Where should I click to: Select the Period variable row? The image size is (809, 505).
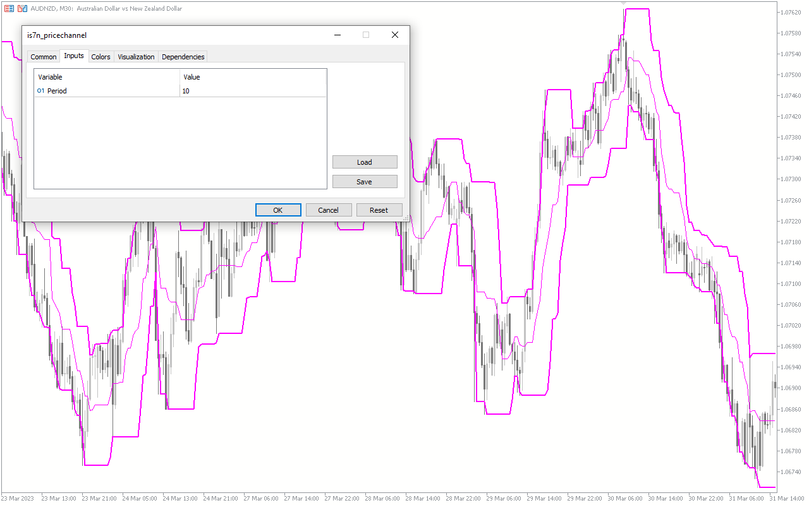(180, 91)
